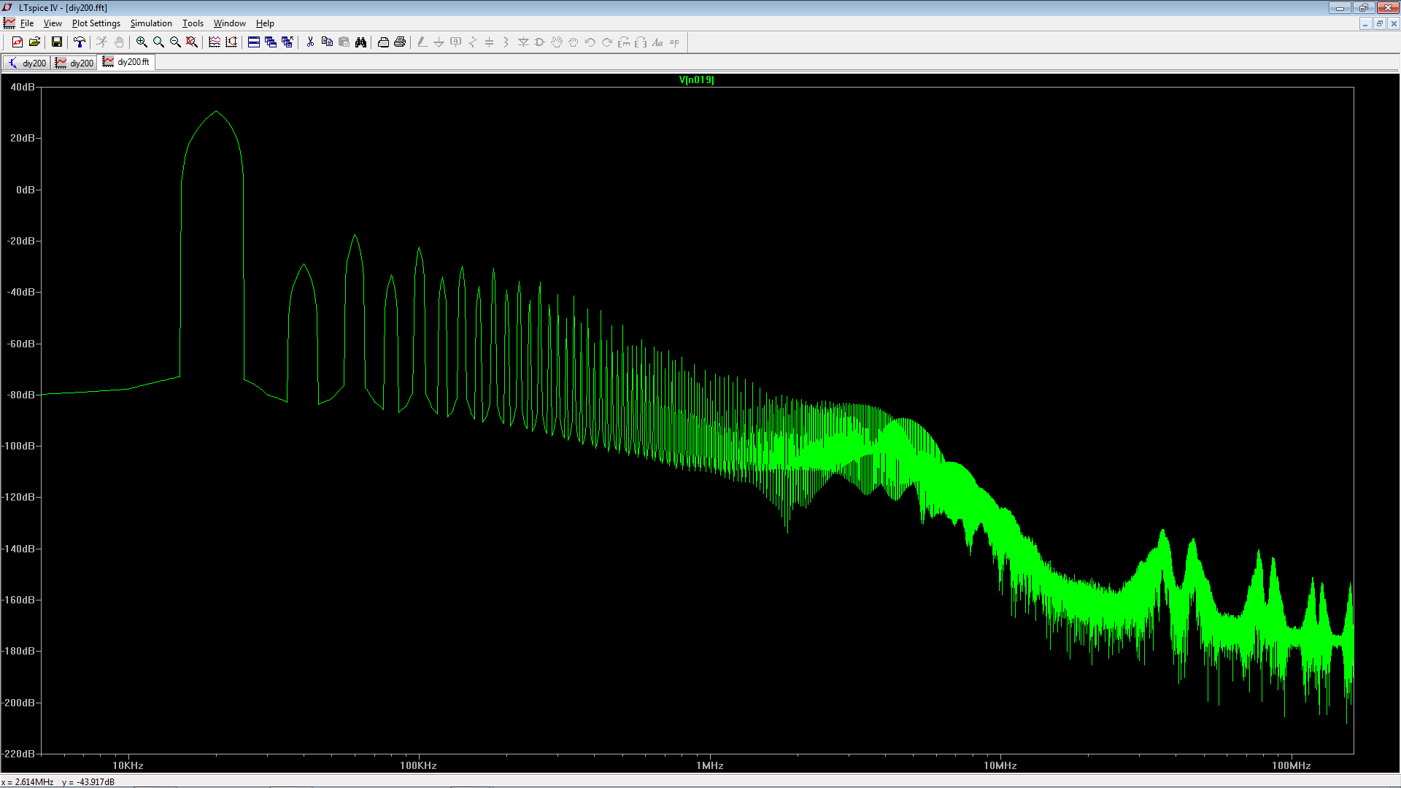Screen dimensions: 1401x788
Task: Click the Cut scissors icon
Action: click(x=310, y=42)
